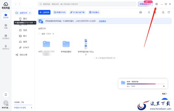The height and width of the screenshot is (111, 174).
Task: Open the user avatar at bottom left
Action: (x=6, y=103)
